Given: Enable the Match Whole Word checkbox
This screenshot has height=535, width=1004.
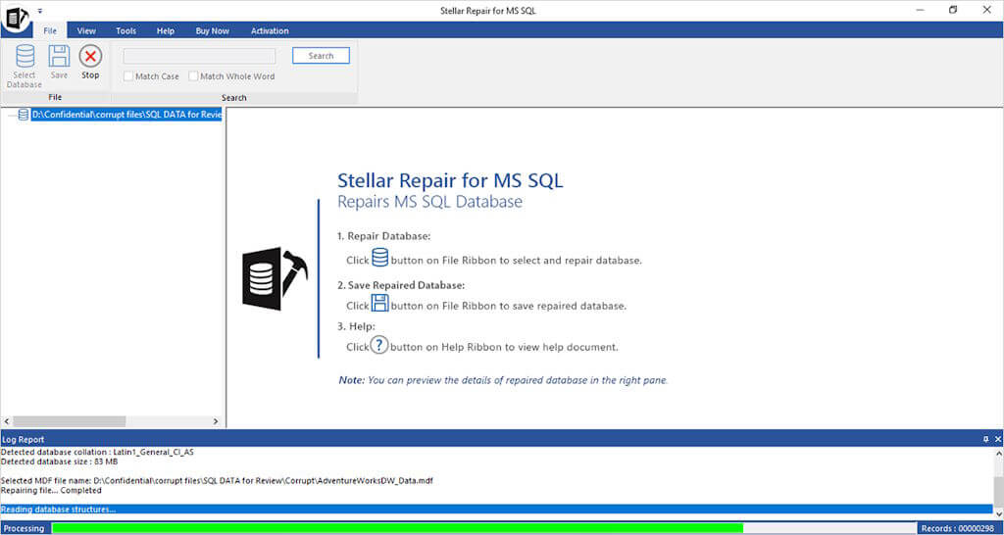Looking at the screenshot, I should coord(193,76).
